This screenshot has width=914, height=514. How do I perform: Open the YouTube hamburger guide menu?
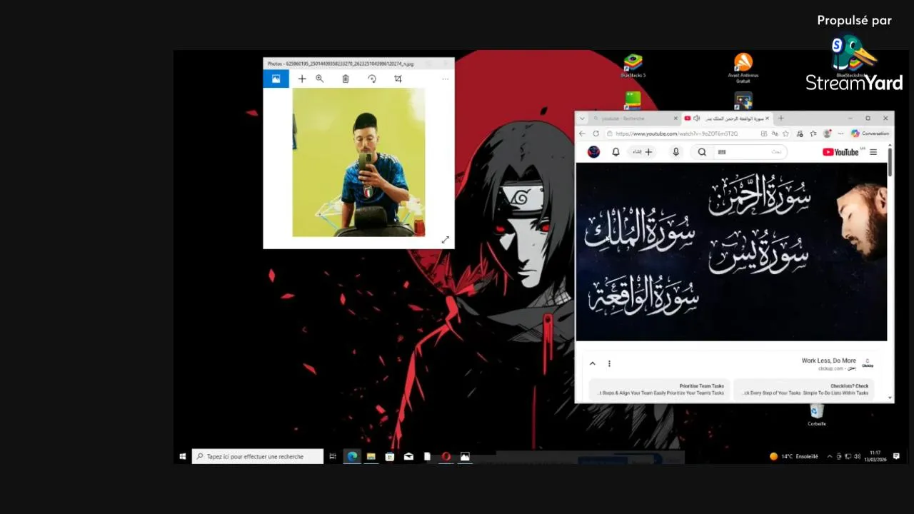[873, 152]
